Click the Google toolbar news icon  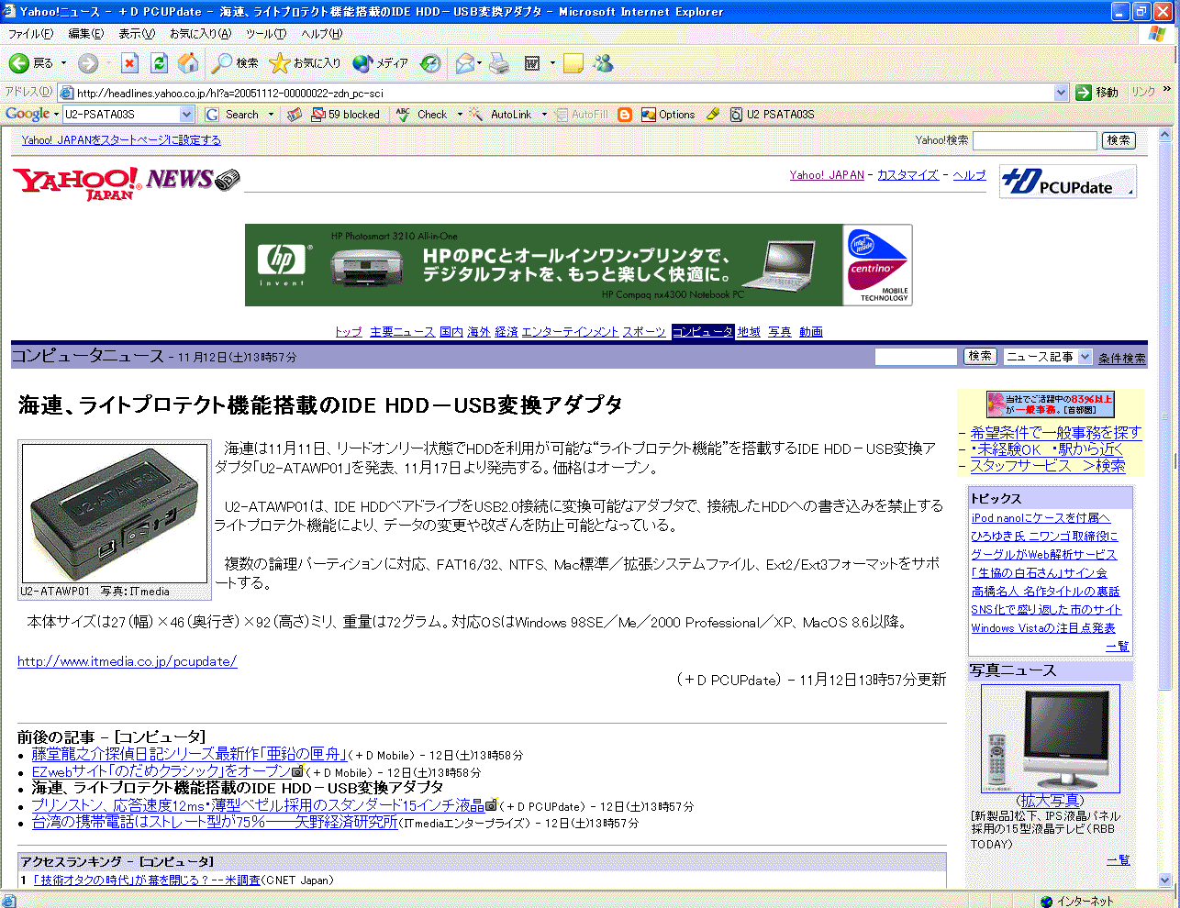[x=295, y=115]
